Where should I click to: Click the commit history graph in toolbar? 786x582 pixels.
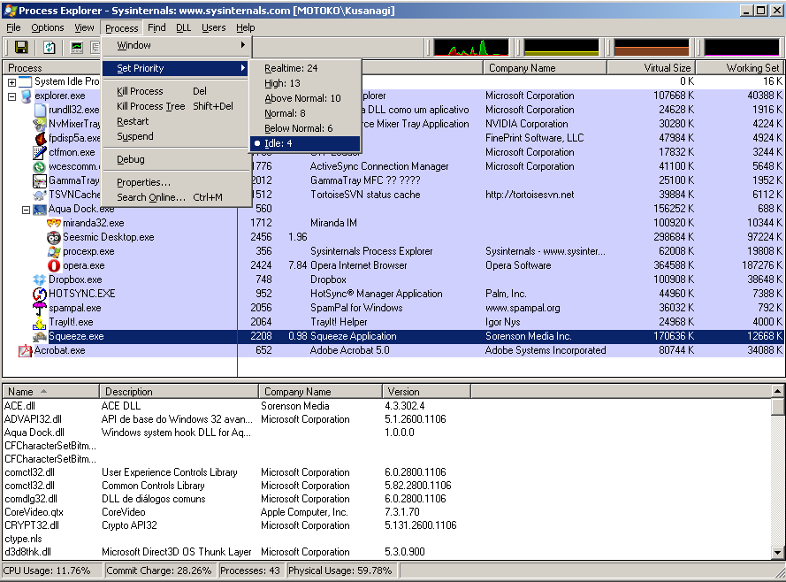pyautogui.click(x=561, y=48)
